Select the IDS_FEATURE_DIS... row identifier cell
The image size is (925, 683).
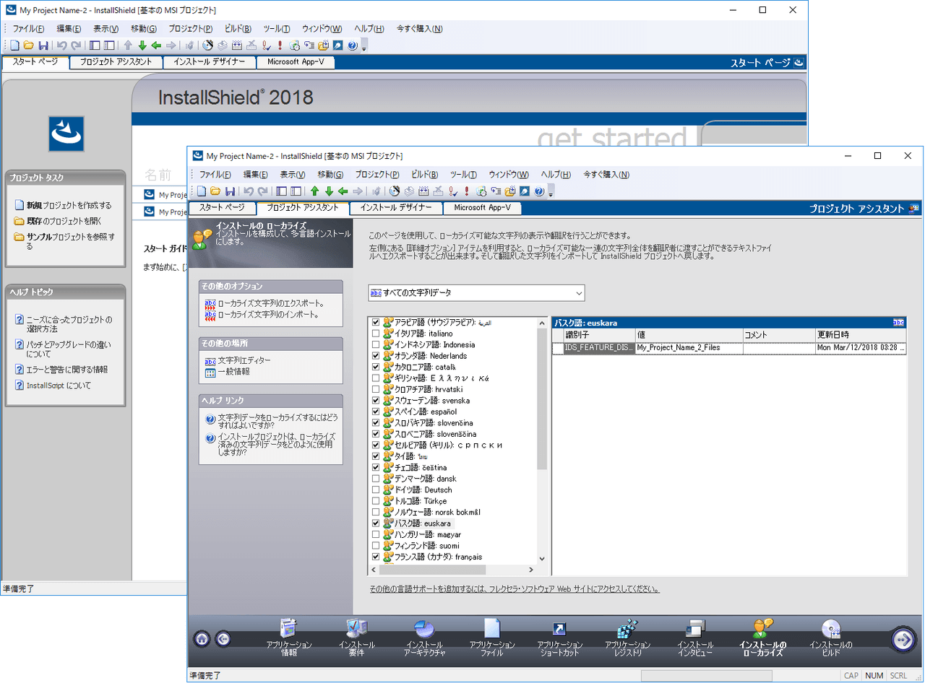[599, 348]
